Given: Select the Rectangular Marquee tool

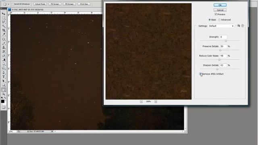Looking at the screenshot, I should [x=4, y=18].
